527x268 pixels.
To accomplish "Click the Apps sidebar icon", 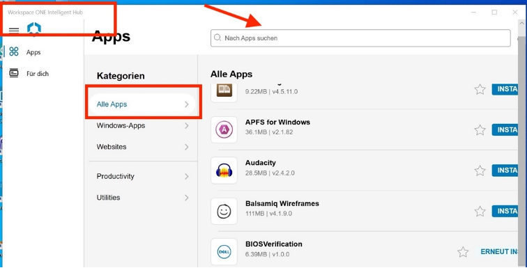I will pos(14,52).
